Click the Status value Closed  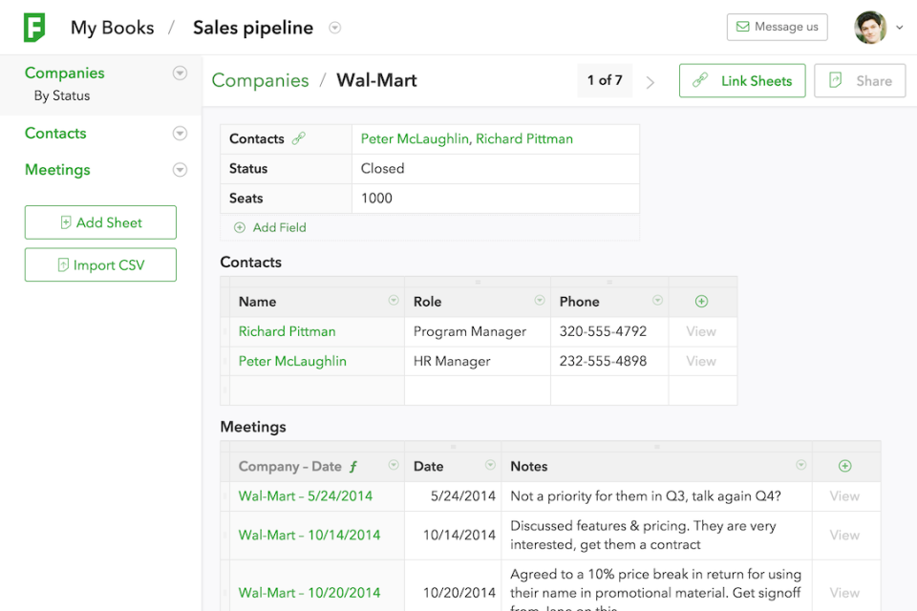(496, 168)
